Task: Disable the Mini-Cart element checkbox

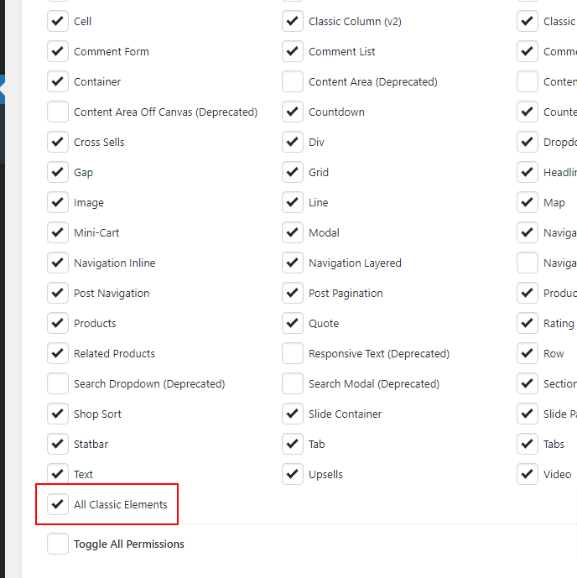Action: [x=58, y=232]
